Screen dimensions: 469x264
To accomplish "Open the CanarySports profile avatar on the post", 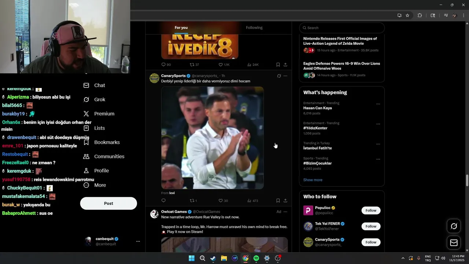I will (x=154, y=78).
